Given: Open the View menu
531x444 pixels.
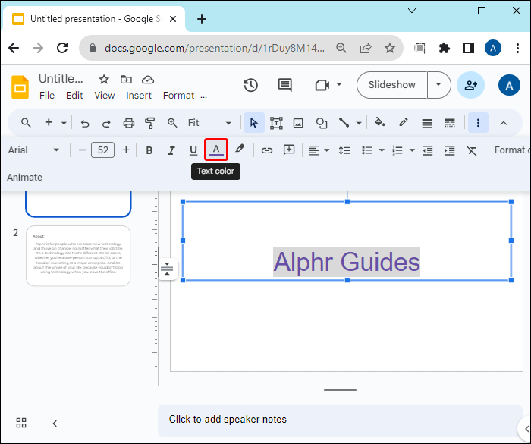Looking at the screenshot, I should pyautogui.click(x=105, y=96).
